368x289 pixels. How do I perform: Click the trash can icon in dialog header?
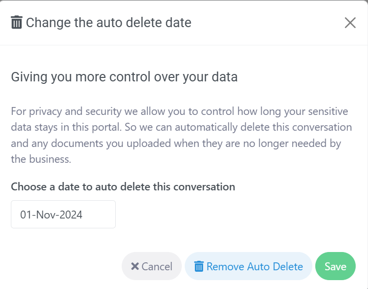(x=17, y=22)
